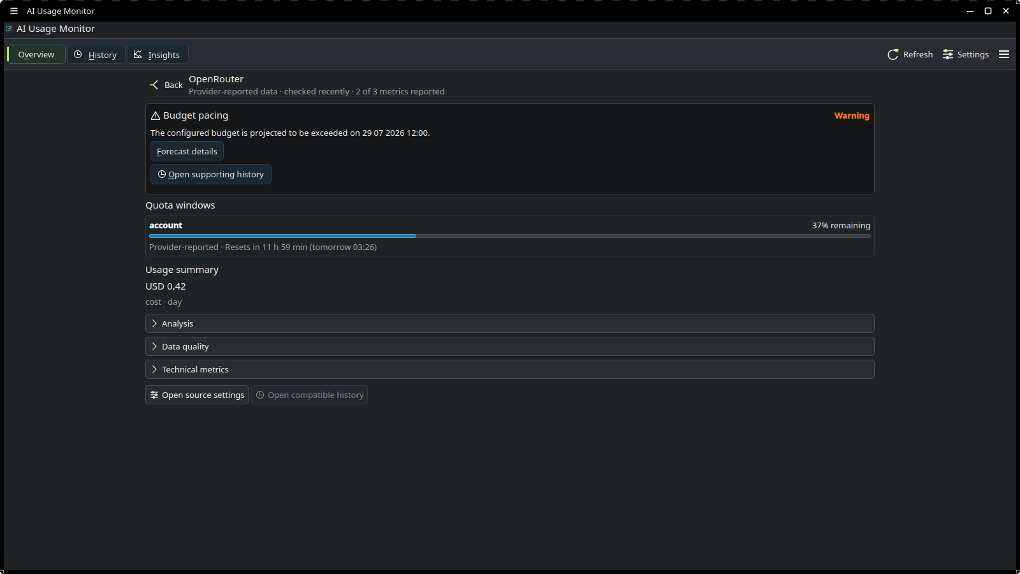Expand the Technical metrics section
Screen dimensions: 1020x574
(x=510, y=370)
